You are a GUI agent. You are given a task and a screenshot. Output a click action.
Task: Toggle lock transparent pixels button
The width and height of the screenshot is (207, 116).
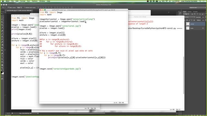pyautogui.click(x=187, y=20)
